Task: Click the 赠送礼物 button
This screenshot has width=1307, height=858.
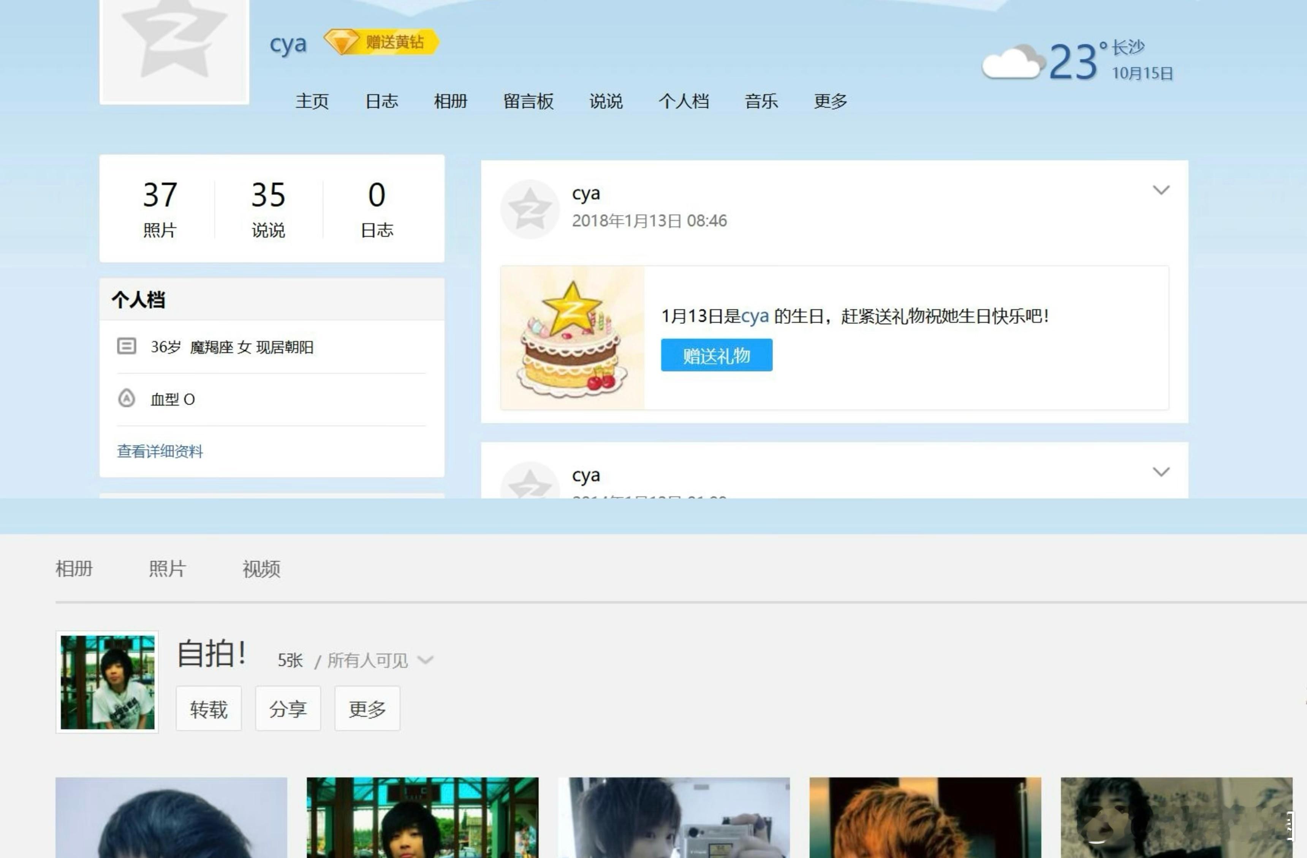Action: (x=717, y=355)
